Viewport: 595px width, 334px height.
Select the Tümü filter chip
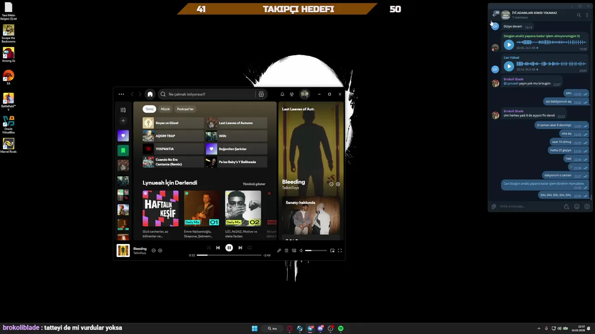click(149, 109)
